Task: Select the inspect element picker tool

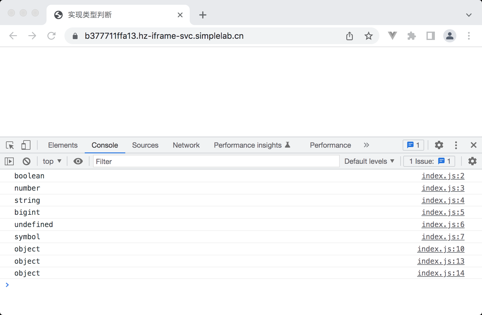Action: point(10,145)
